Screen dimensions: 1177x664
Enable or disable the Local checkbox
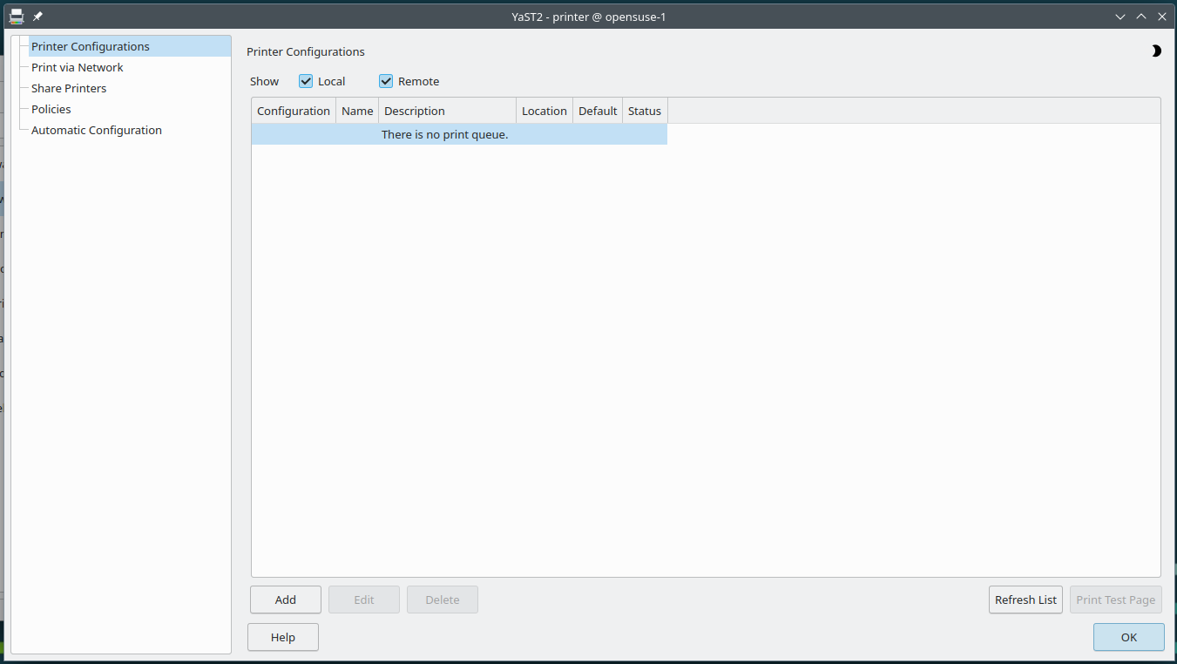pyautogui.click(x=306, y=81)
